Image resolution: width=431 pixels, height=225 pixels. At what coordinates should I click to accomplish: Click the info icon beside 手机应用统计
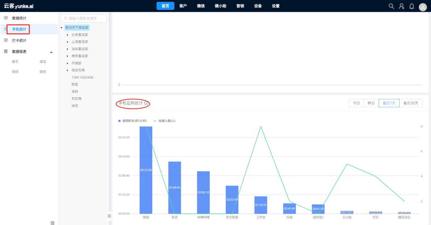[x=146, y=103]
